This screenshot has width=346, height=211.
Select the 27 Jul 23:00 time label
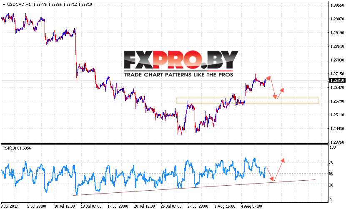click(198, 206)
